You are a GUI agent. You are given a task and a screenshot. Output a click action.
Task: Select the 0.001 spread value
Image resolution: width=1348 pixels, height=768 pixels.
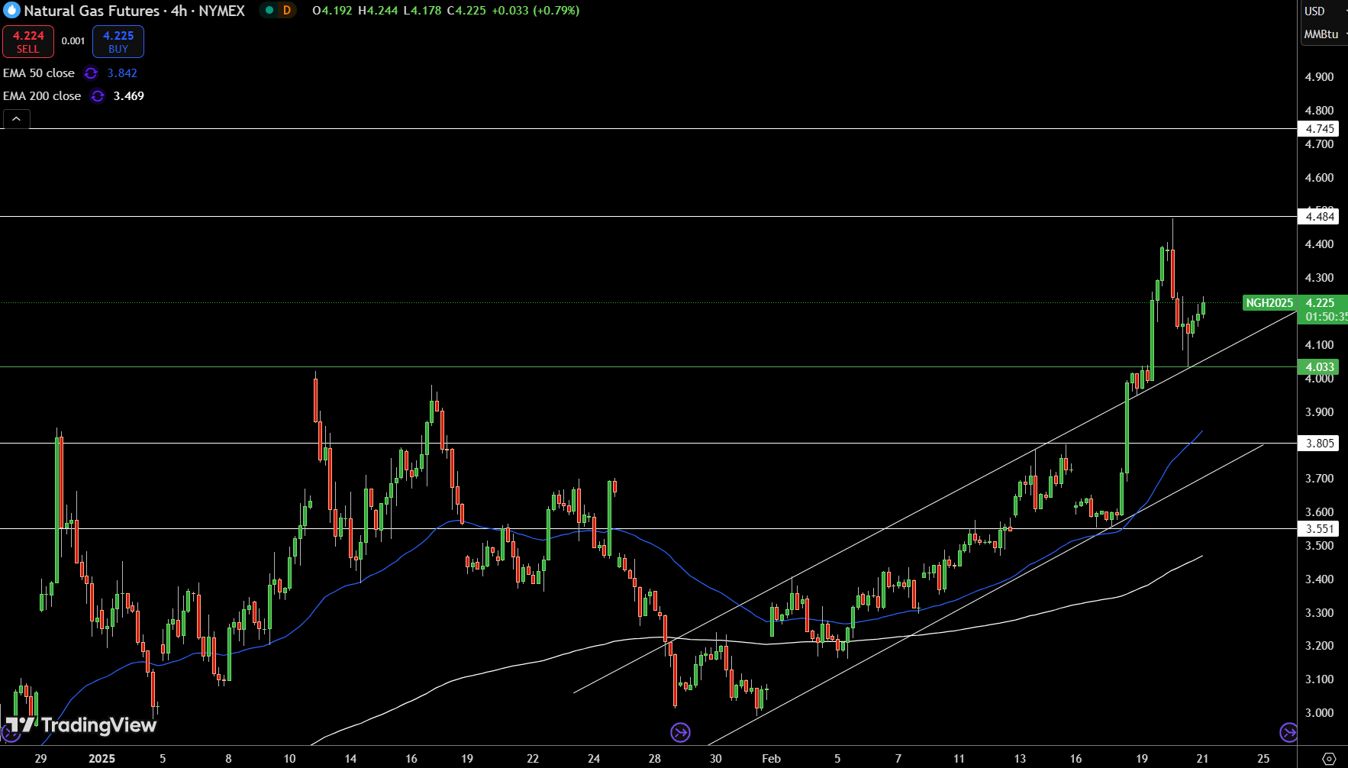[73, 41]
